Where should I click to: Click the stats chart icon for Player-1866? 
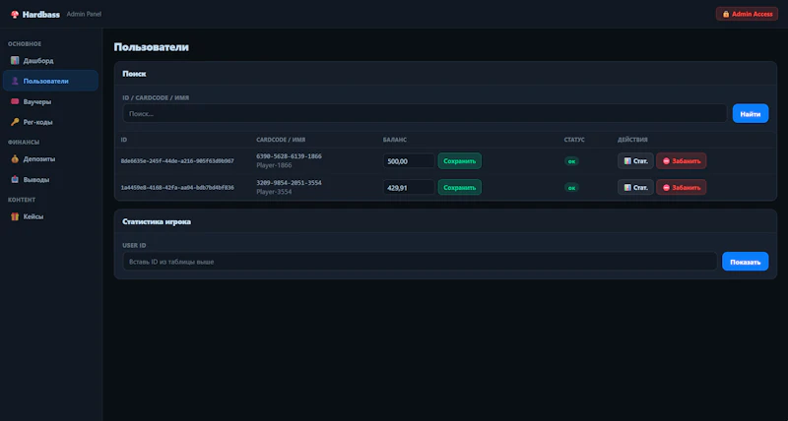(627, 161)
